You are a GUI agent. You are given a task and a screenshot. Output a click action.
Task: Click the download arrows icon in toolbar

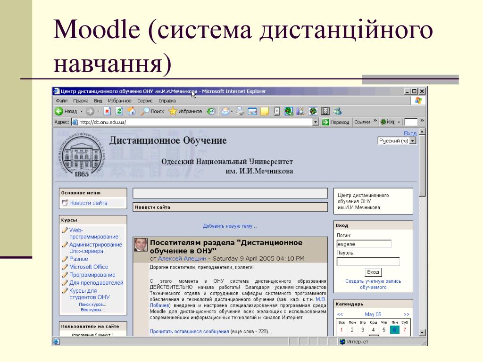click(325, 111)
